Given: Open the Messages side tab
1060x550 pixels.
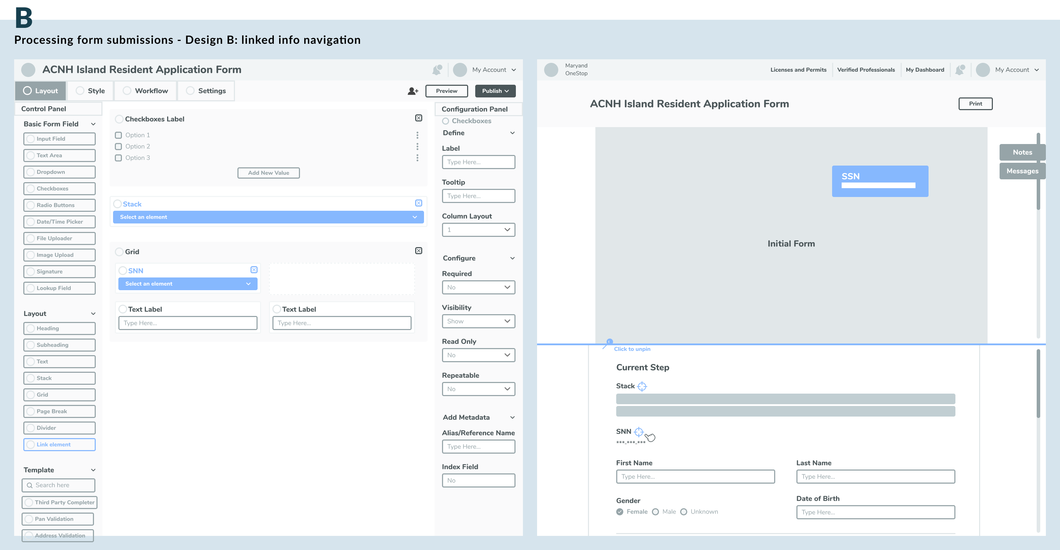Looking at the screenshot, I should [1022, 172].
